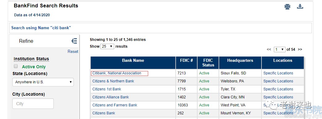Select FDIC number 1402 cell
The height and width of the screenshot is (119, 322).
click(x=186, y=97)
